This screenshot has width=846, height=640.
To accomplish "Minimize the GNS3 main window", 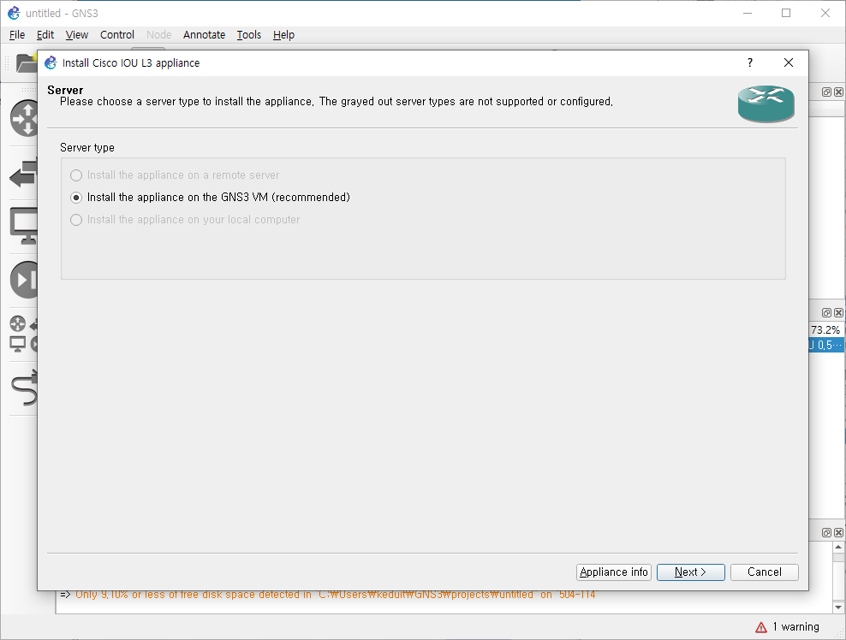I will pyautogui.click(x=748, y=13).
